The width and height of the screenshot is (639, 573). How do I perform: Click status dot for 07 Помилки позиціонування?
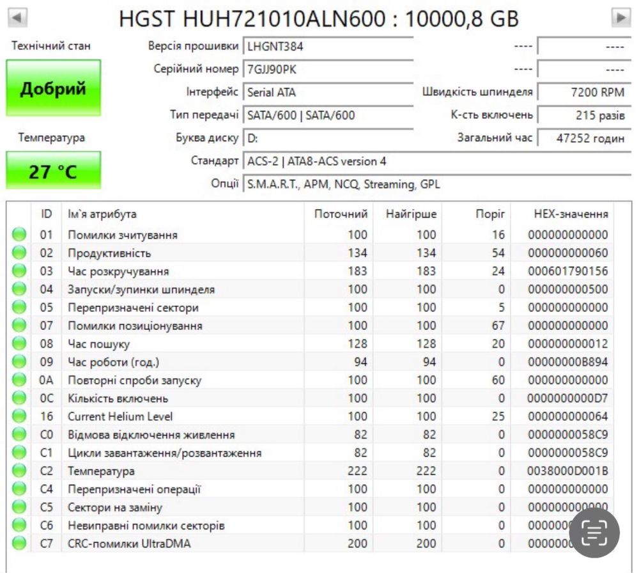[19, 326]
